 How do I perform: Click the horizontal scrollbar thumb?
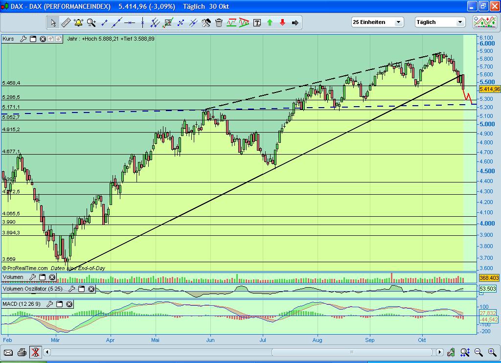[x=352, y=352]
